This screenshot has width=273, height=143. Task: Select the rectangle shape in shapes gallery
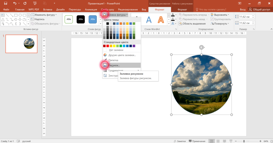16,15
